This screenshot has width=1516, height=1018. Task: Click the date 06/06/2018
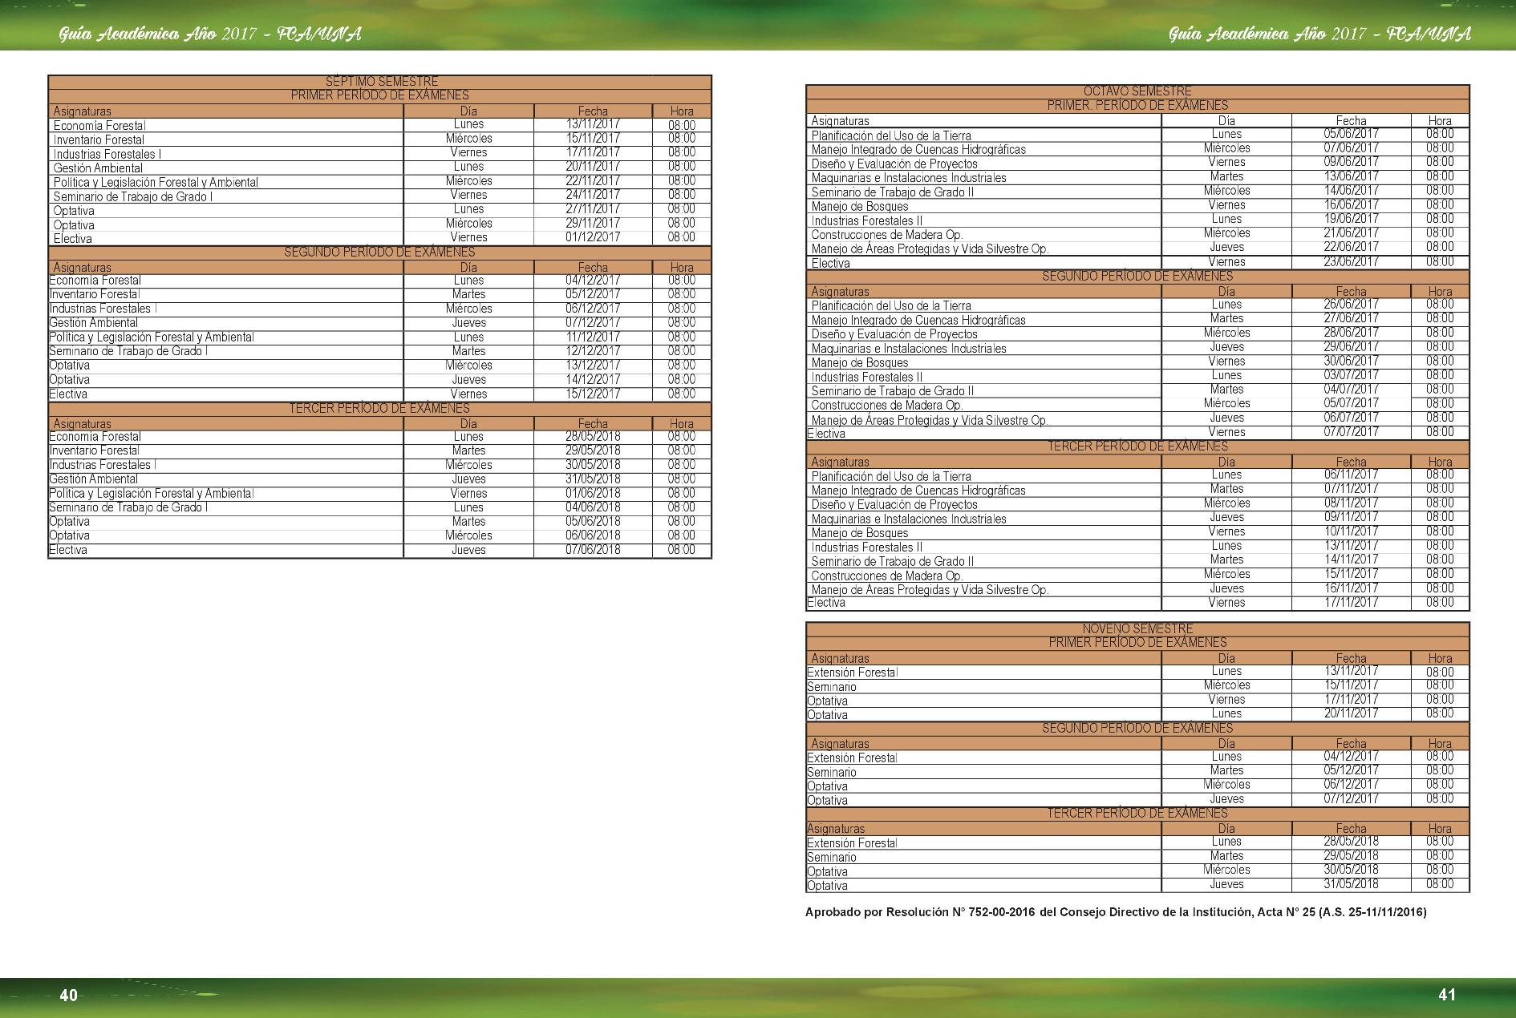593,535
